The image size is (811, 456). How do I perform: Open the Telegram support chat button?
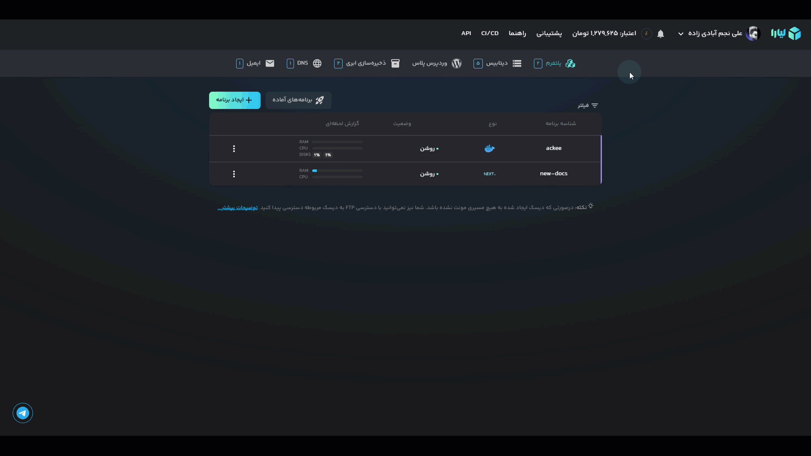click(23, 413)
